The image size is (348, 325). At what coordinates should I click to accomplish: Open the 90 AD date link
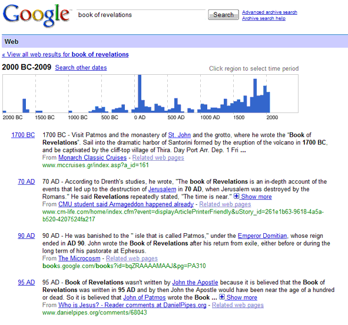point(26,236)
